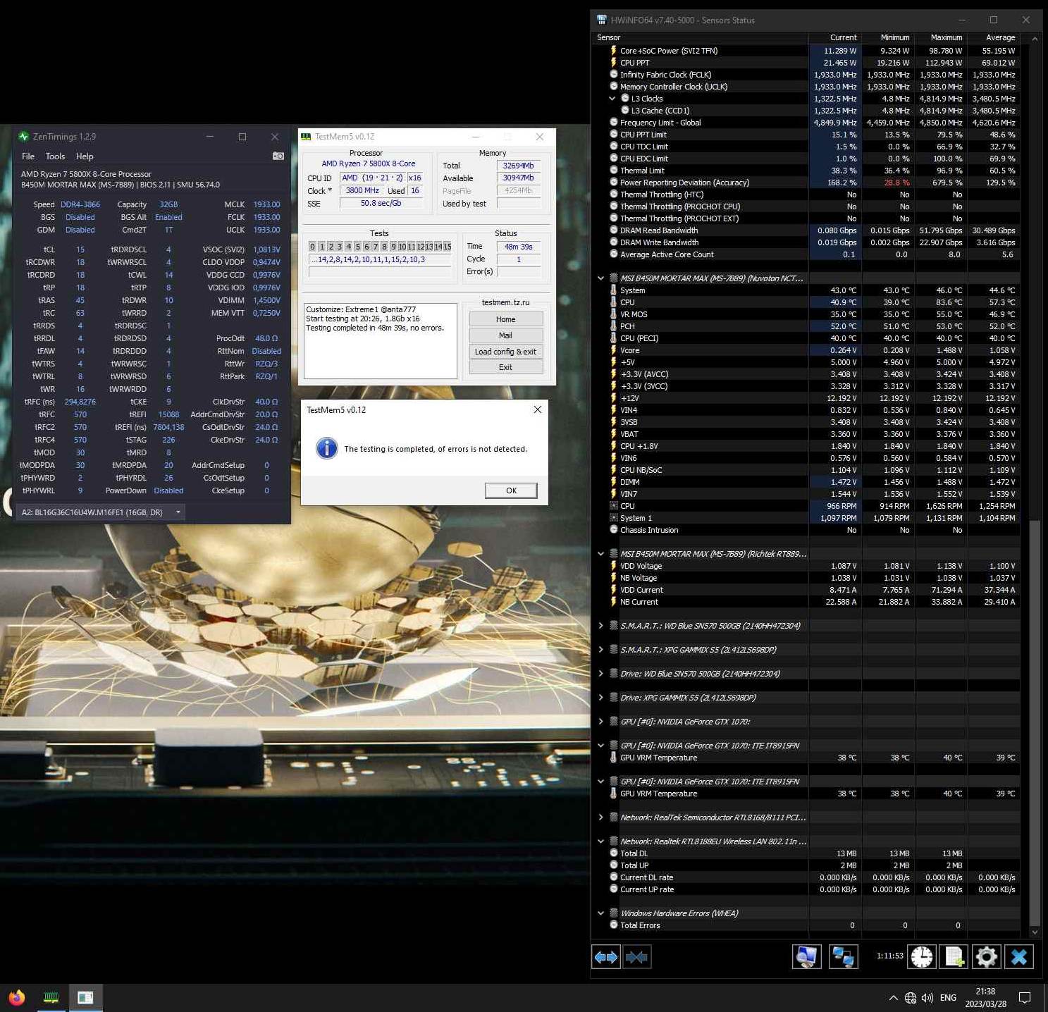
Task: Expand Drive: XPG GAMMIX S5 section
Action: (x=600, y=698)
